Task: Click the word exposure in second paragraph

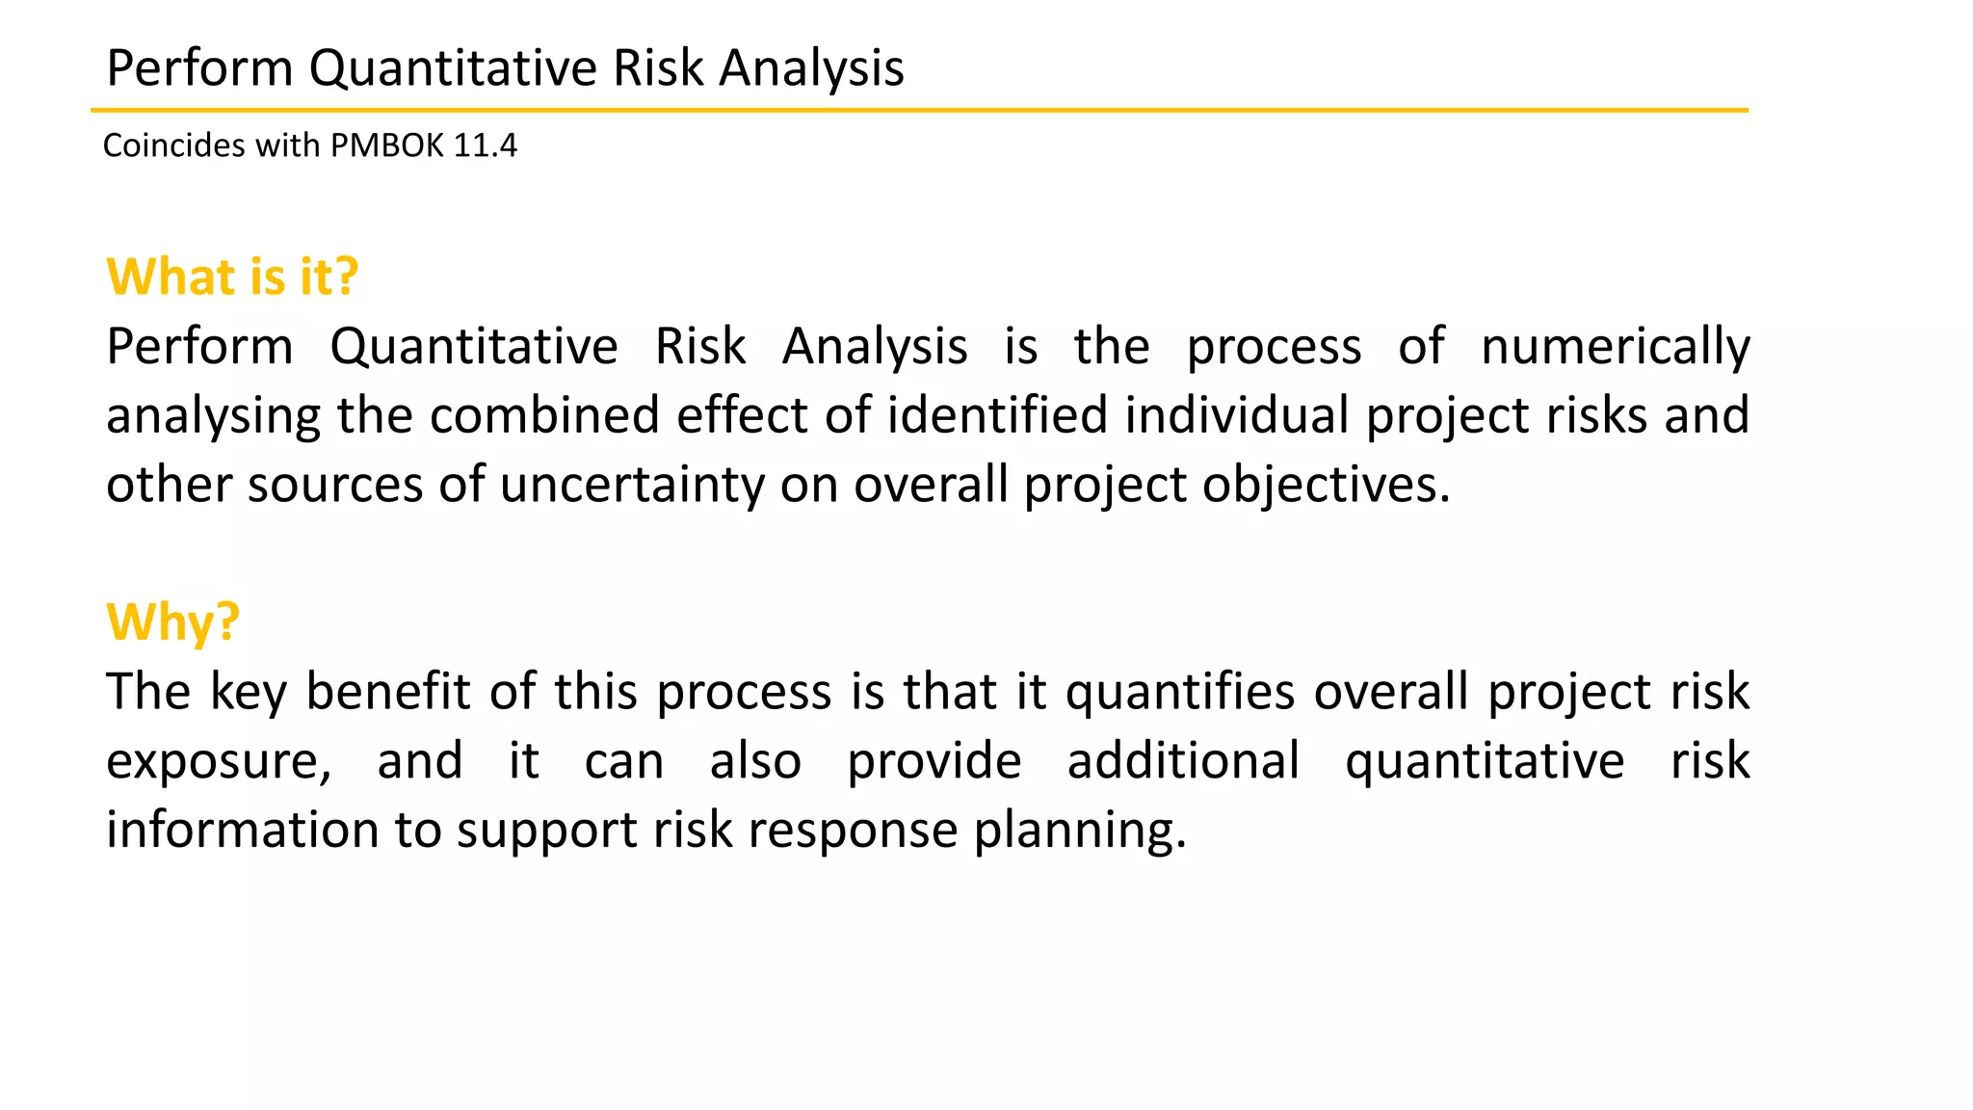Action: [219, 762]
